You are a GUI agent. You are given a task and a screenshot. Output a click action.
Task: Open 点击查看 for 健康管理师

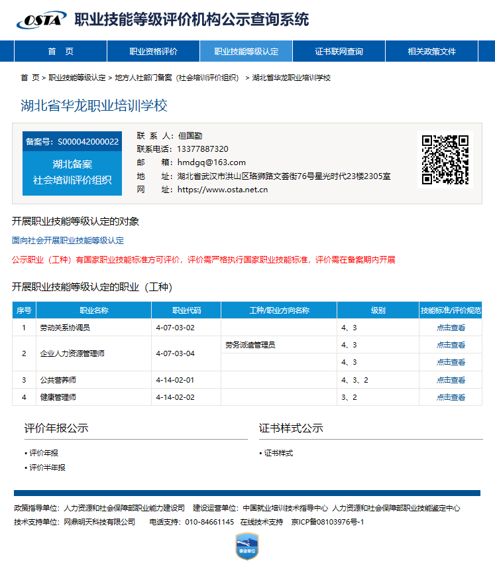451,397
